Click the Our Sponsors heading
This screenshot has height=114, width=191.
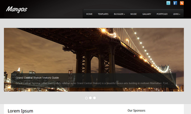pyautogui.click(x=136, y=110)
